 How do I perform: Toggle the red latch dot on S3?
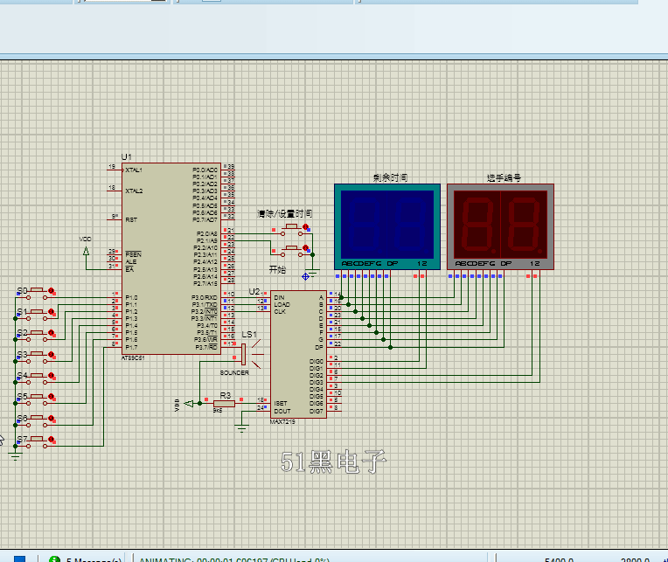[51, 354]
